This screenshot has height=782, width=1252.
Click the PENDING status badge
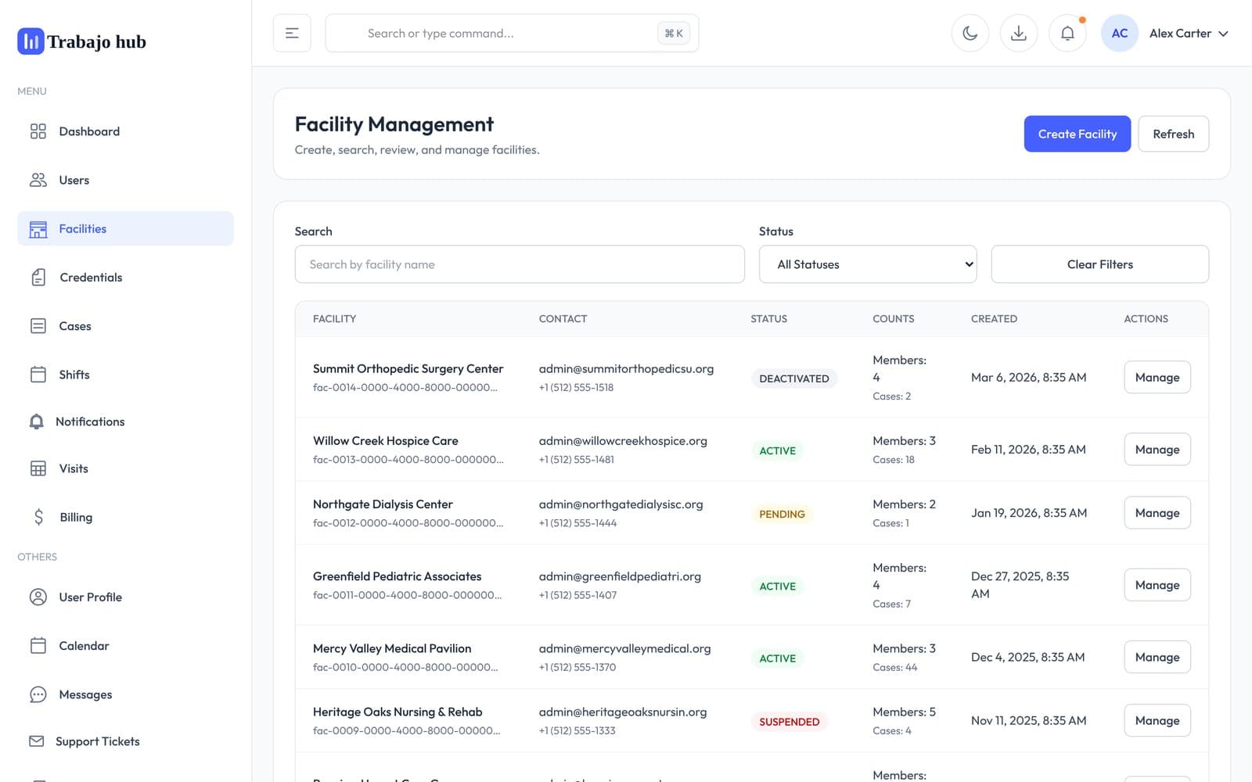point(782,514)
